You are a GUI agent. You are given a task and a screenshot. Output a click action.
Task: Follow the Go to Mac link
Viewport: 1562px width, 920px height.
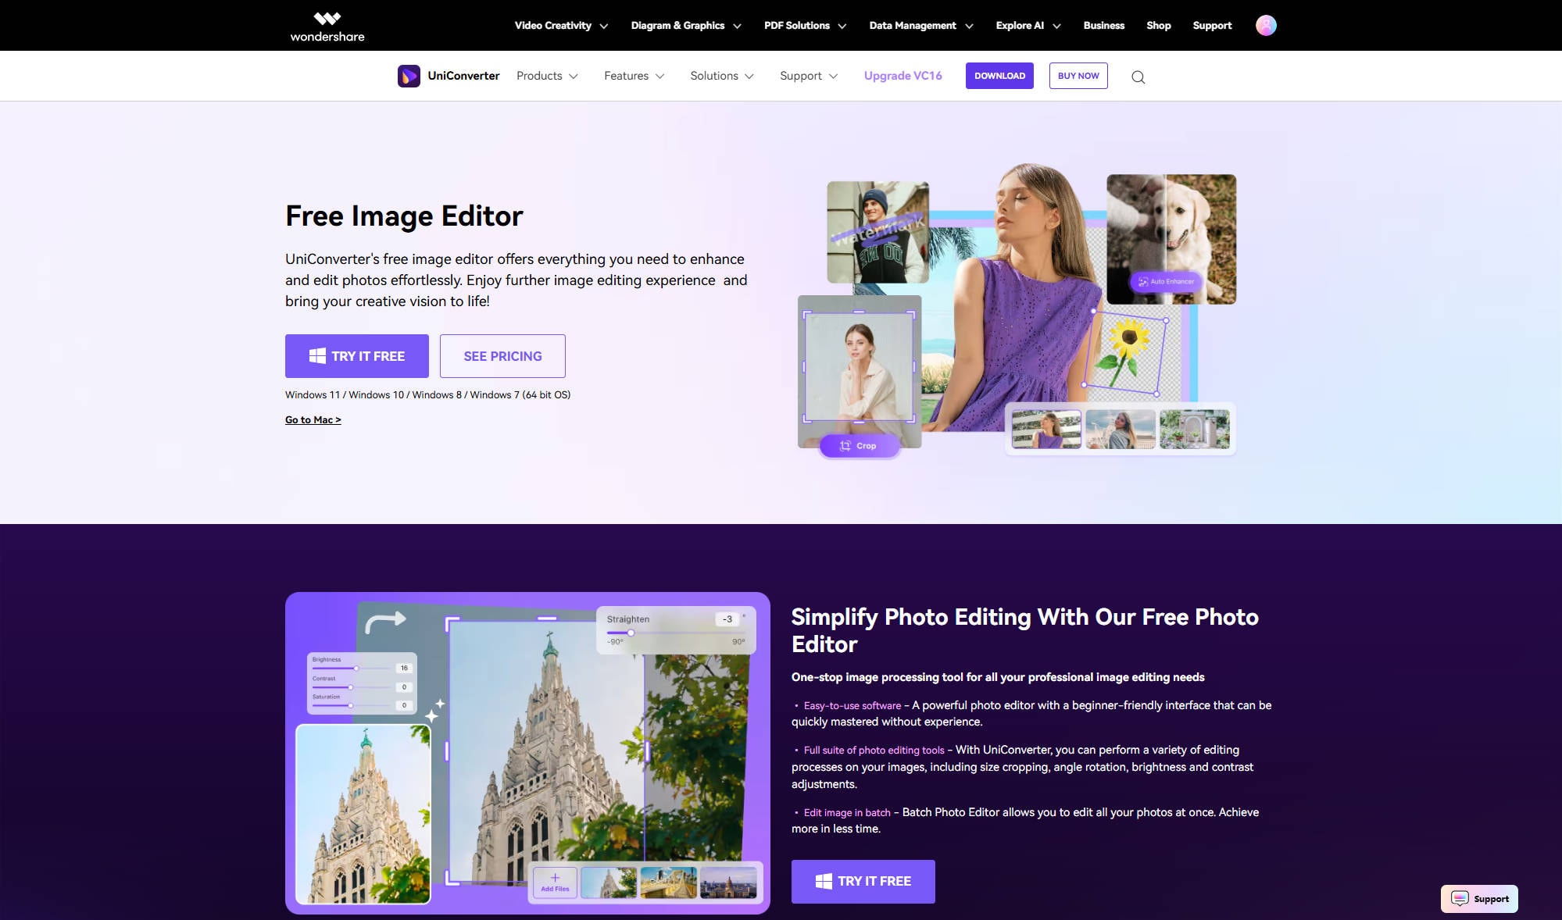tap(313, 420)
